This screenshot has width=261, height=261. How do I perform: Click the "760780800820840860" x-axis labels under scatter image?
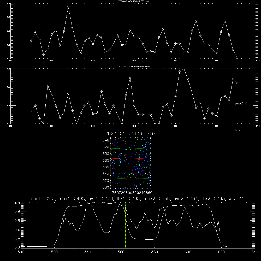(x=132, y=193)
